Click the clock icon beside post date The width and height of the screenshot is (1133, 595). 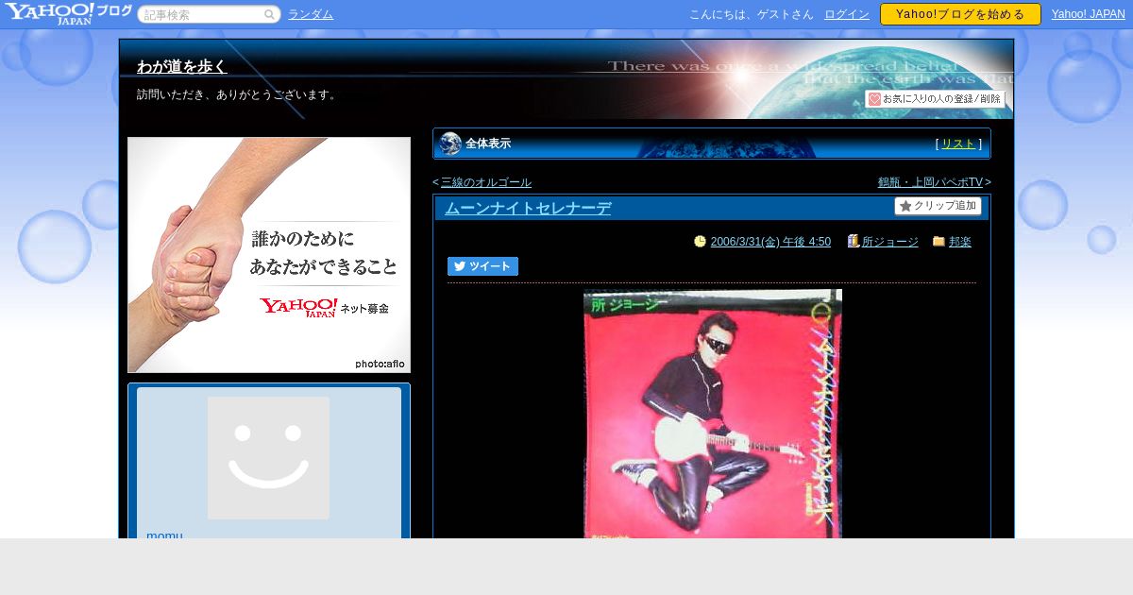click(x=700, y=242)
